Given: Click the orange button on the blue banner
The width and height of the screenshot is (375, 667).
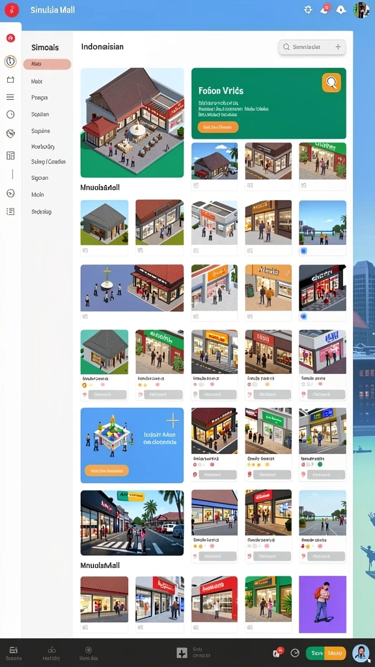Looking at the screenshot, I should point(107,471).
